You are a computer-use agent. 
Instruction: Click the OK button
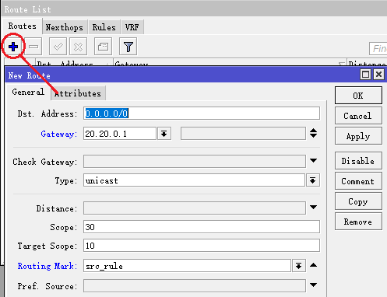click(x=358, y=96)
